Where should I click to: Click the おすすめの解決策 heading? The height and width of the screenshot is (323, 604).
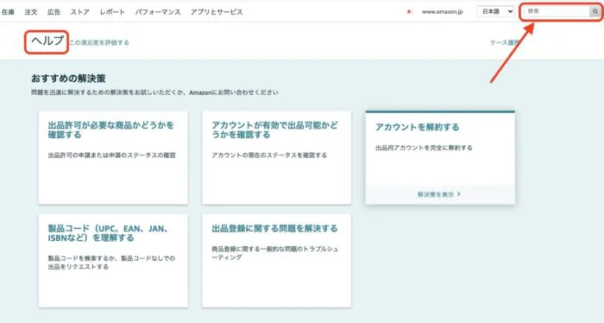pyautogui.click(x=68, y=79)
